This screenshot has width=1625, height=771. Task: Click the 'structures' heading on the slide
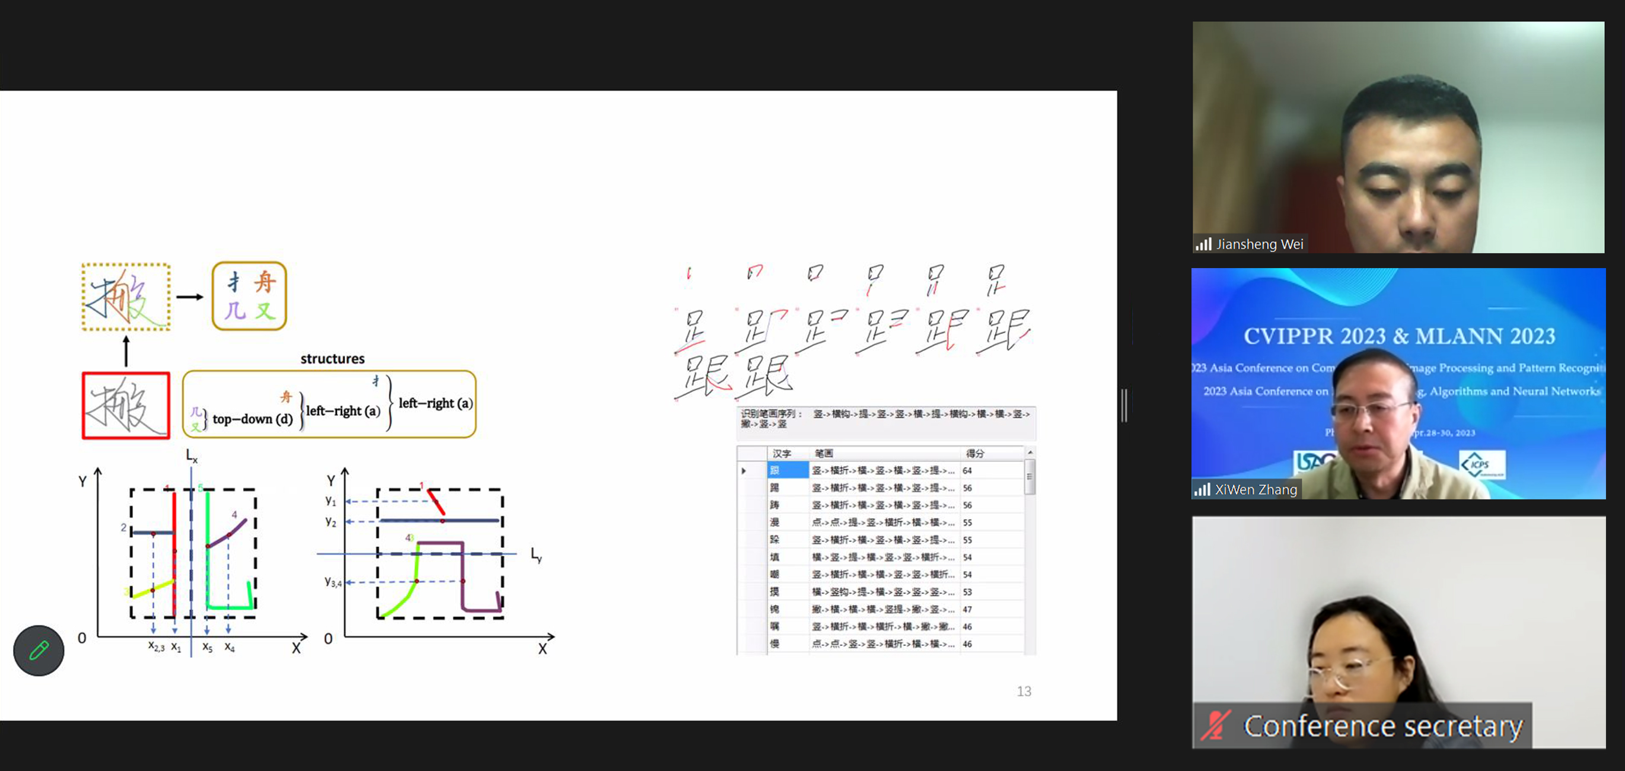[333, 359]
